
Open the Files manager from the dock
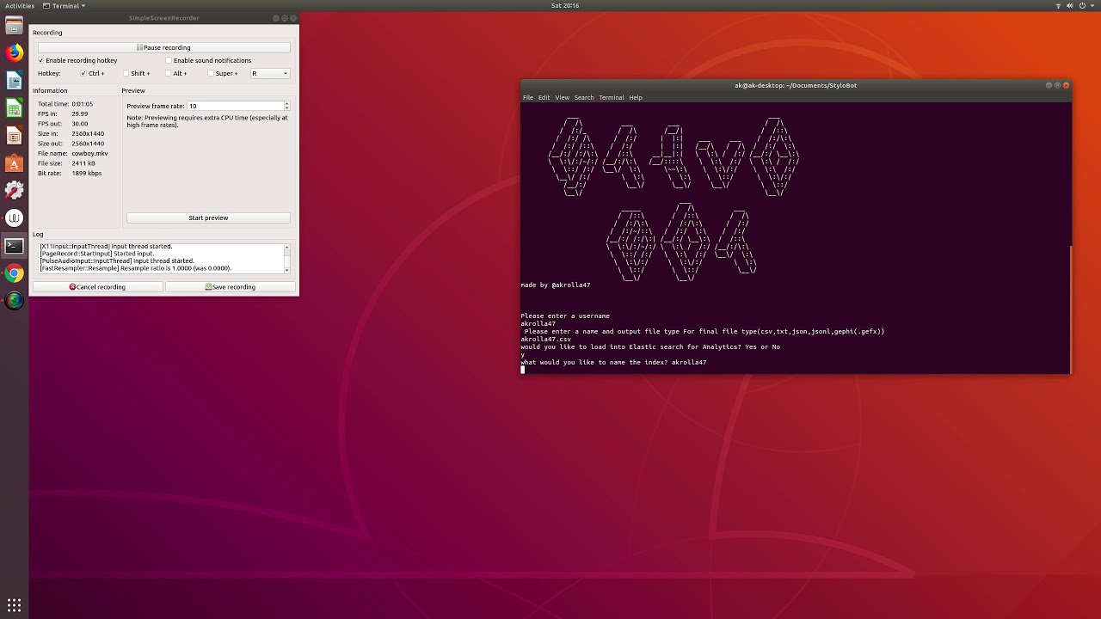14,26
